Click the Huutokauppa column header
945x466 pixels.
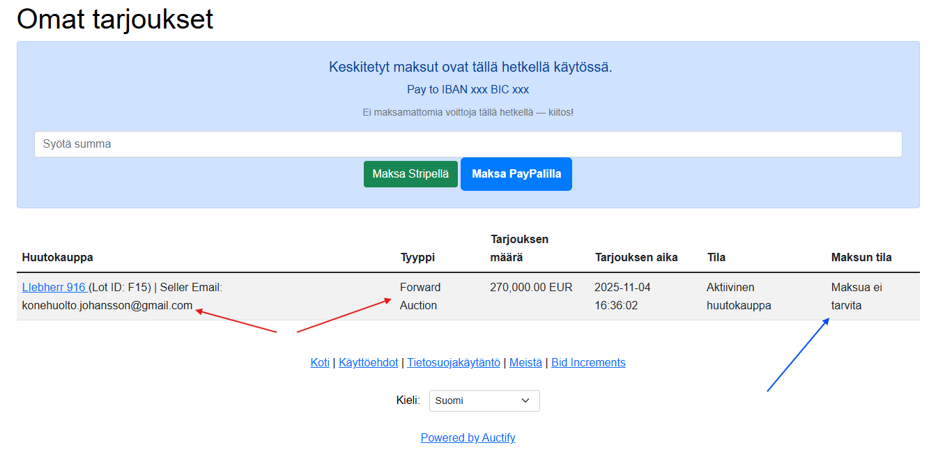(57, 257)
